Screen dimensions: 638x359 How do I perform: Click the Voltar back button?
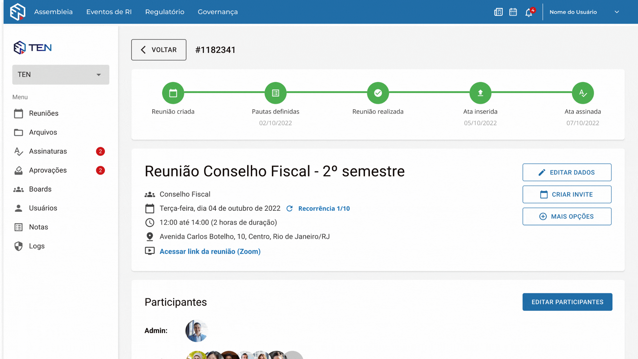coord(159,50)
